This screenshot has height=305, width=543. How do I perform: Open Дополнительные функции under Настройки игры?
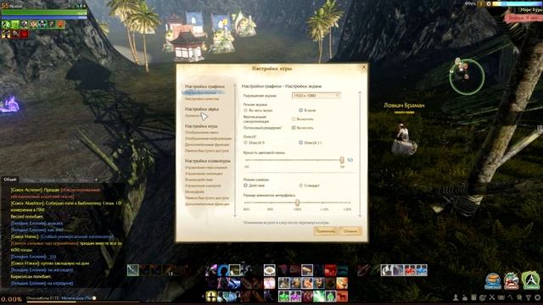(x=207, y=145)
